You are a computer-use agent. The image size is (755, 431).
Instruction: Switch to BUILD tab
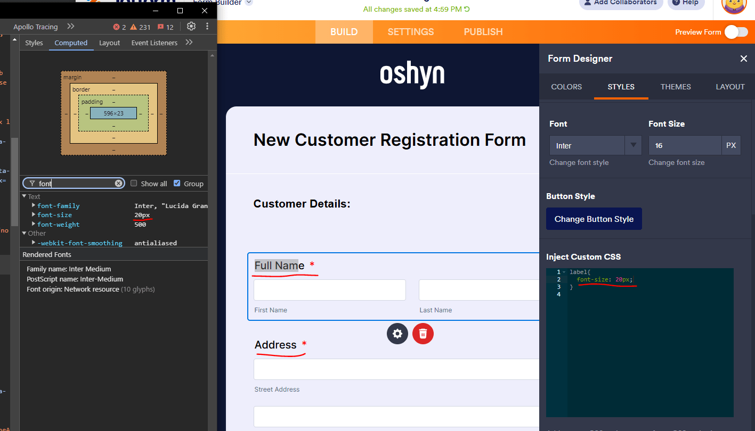point(344,32)
